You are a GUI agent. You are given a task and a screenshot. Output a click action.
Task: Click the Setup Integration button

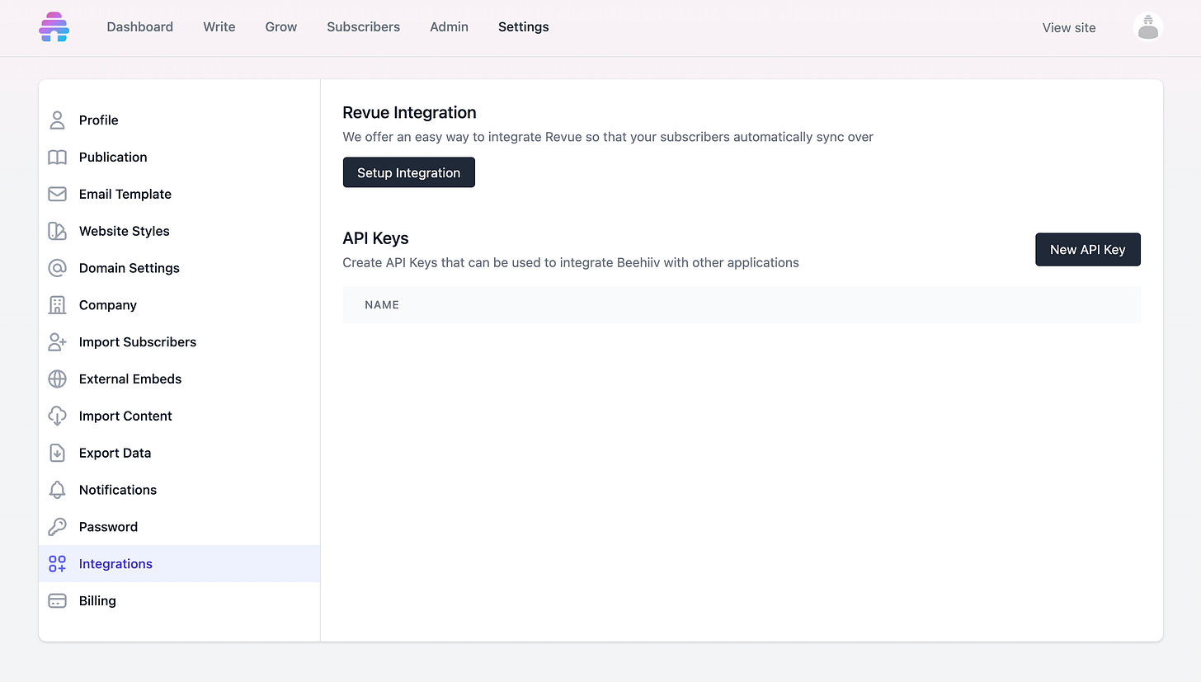pos(409,172)
